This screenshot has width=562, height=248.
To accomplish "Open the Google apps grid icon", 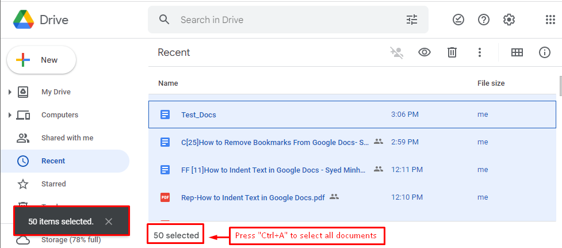I will [x=550, y=20].
